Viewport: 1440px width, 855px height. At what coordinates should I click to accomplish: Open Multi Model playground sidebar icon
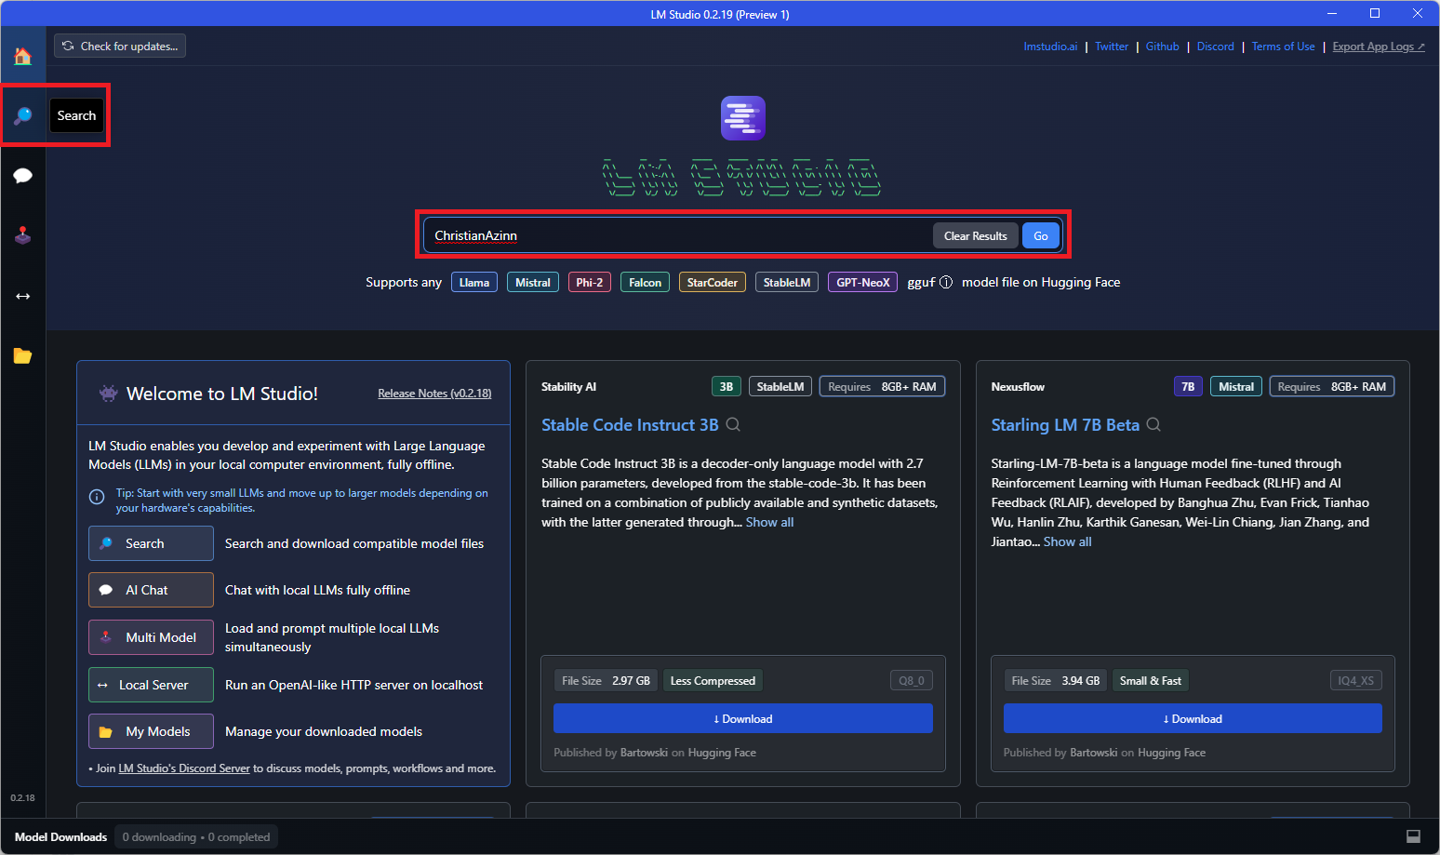[23, 235]
